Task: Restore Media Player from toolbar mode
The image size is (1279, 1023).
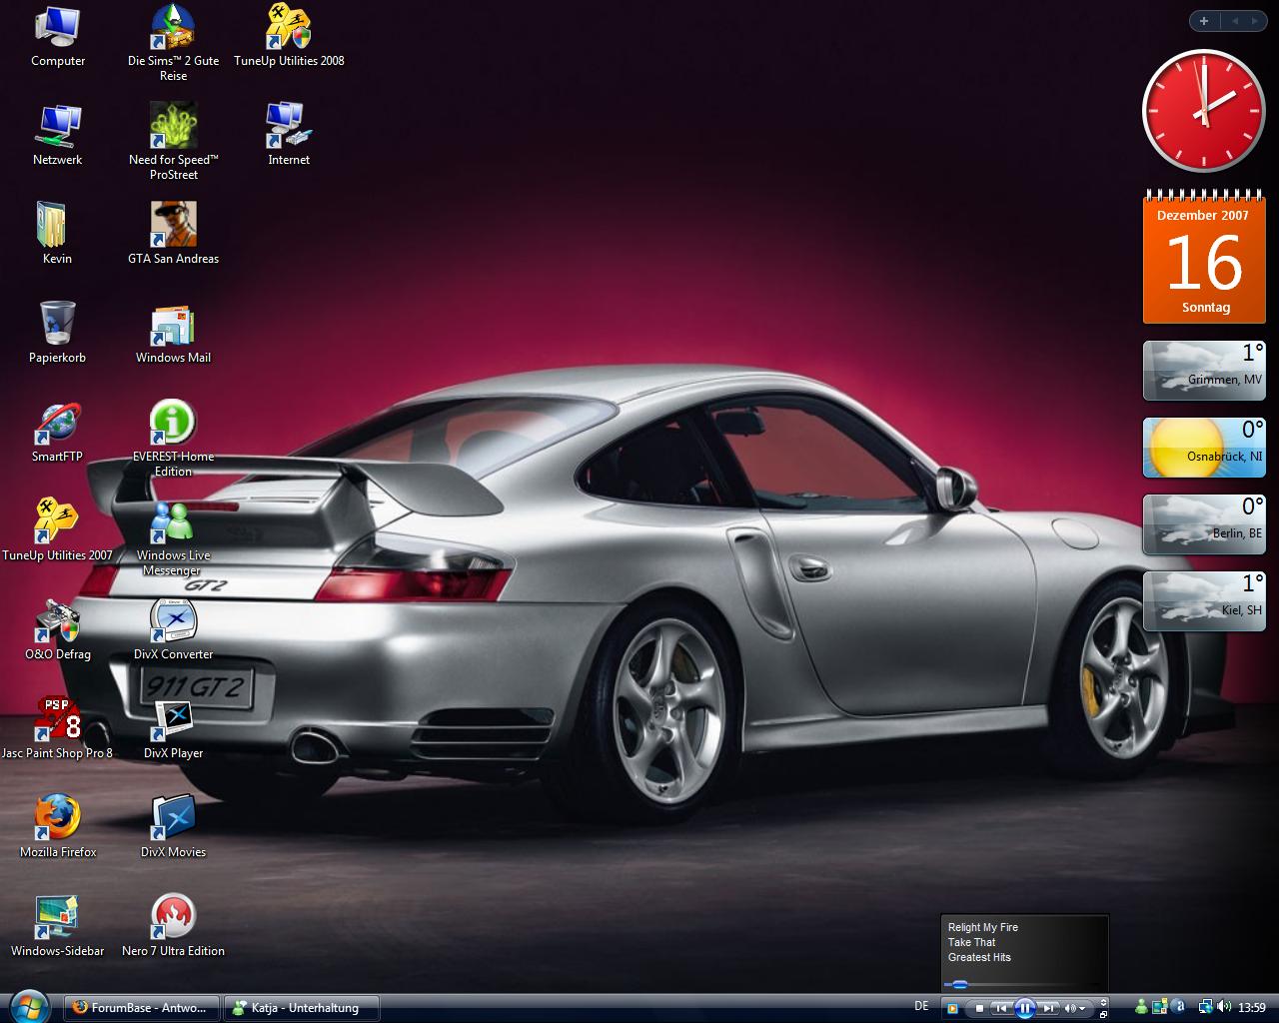Action: (x=1103, y=1015)
